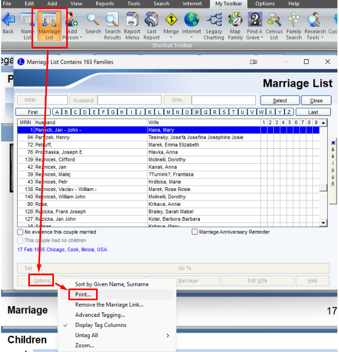Open the File menu

pos(7,4)
